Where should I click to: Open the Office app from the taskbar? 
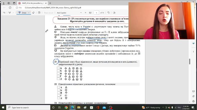[x=98, y=108]
